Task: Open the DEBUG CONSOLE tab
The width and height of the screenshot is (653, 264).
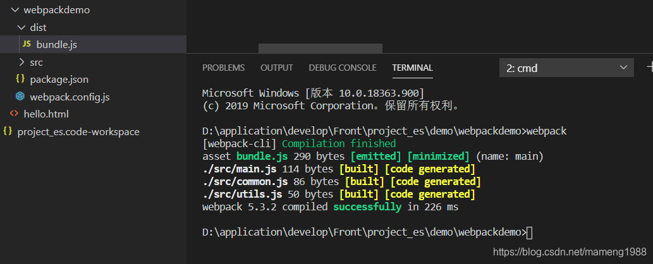Action: tap(343, 68)
